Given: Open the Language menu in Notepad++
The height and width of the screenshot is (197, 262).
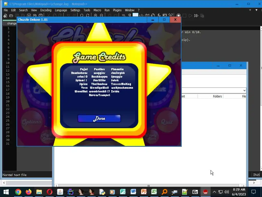Looking at the screenshot, I should coord(61,10).
